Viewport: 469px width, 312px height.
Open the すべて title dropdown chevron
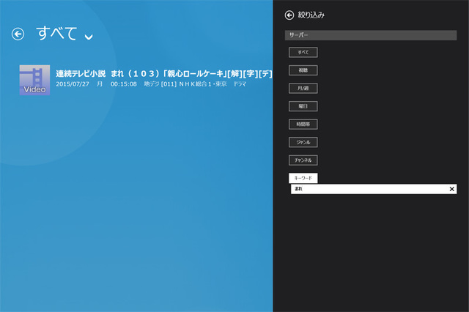click(x=89, y=37)
